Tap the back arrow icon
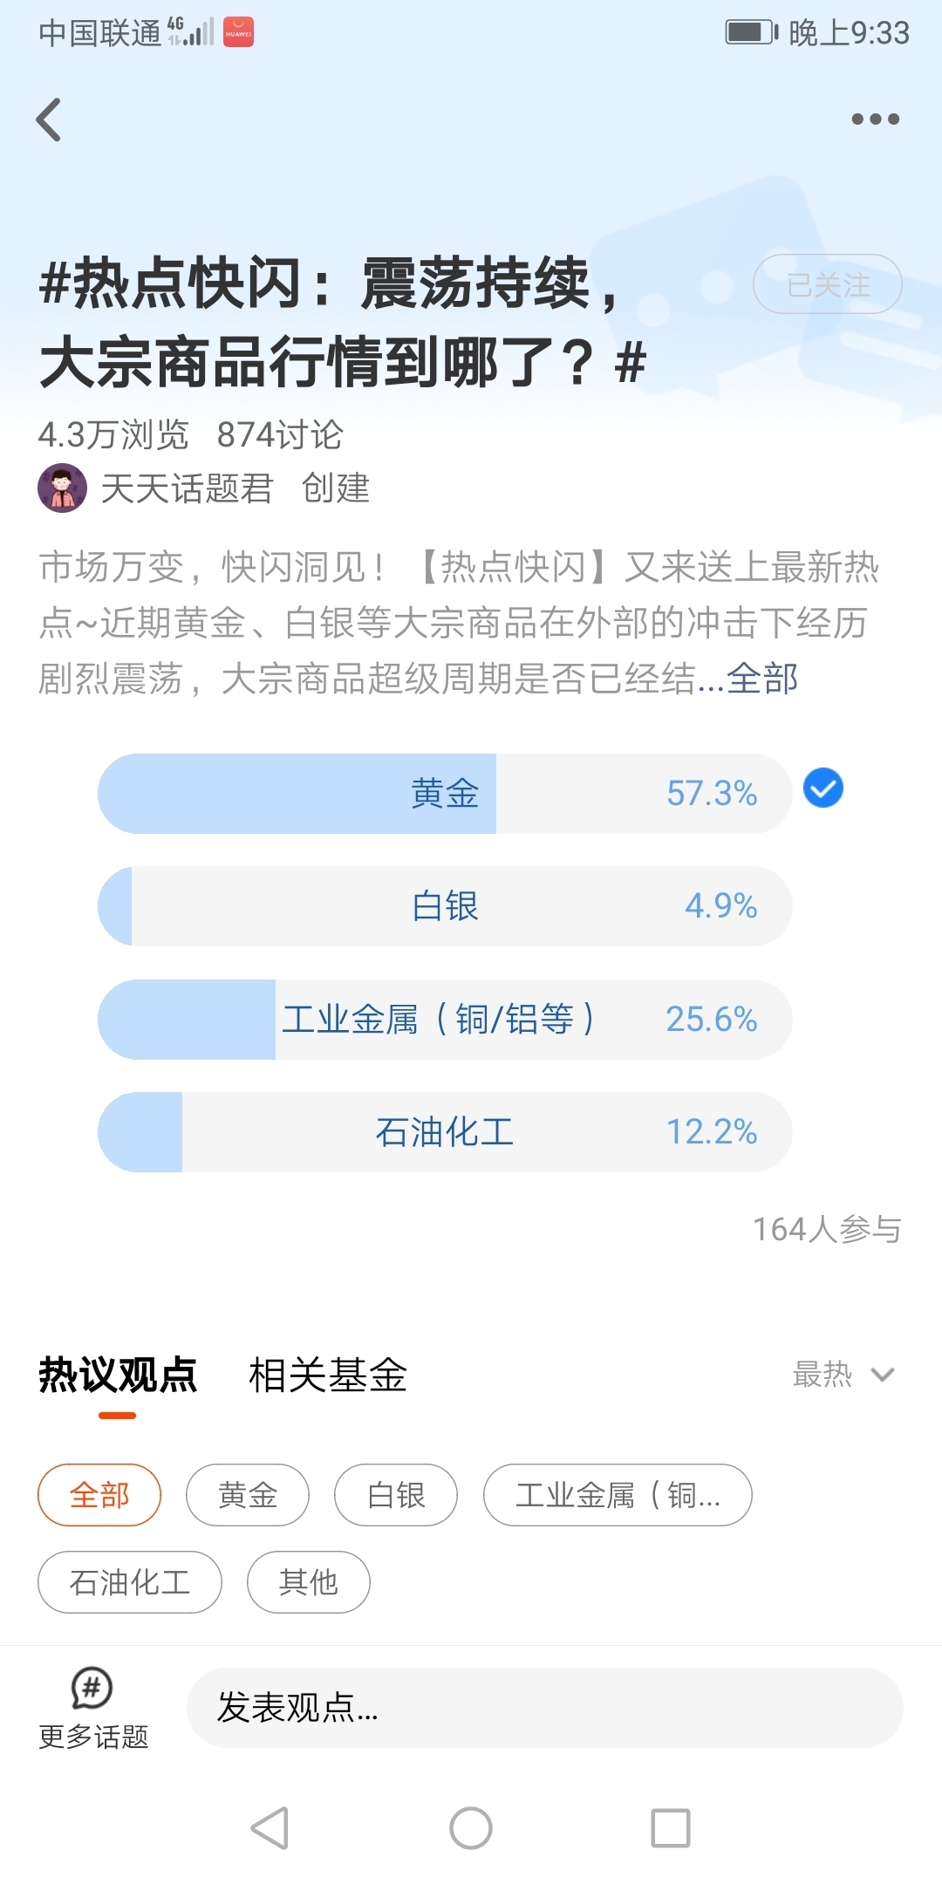This screenshot has width=942, height=1884. 50,119
